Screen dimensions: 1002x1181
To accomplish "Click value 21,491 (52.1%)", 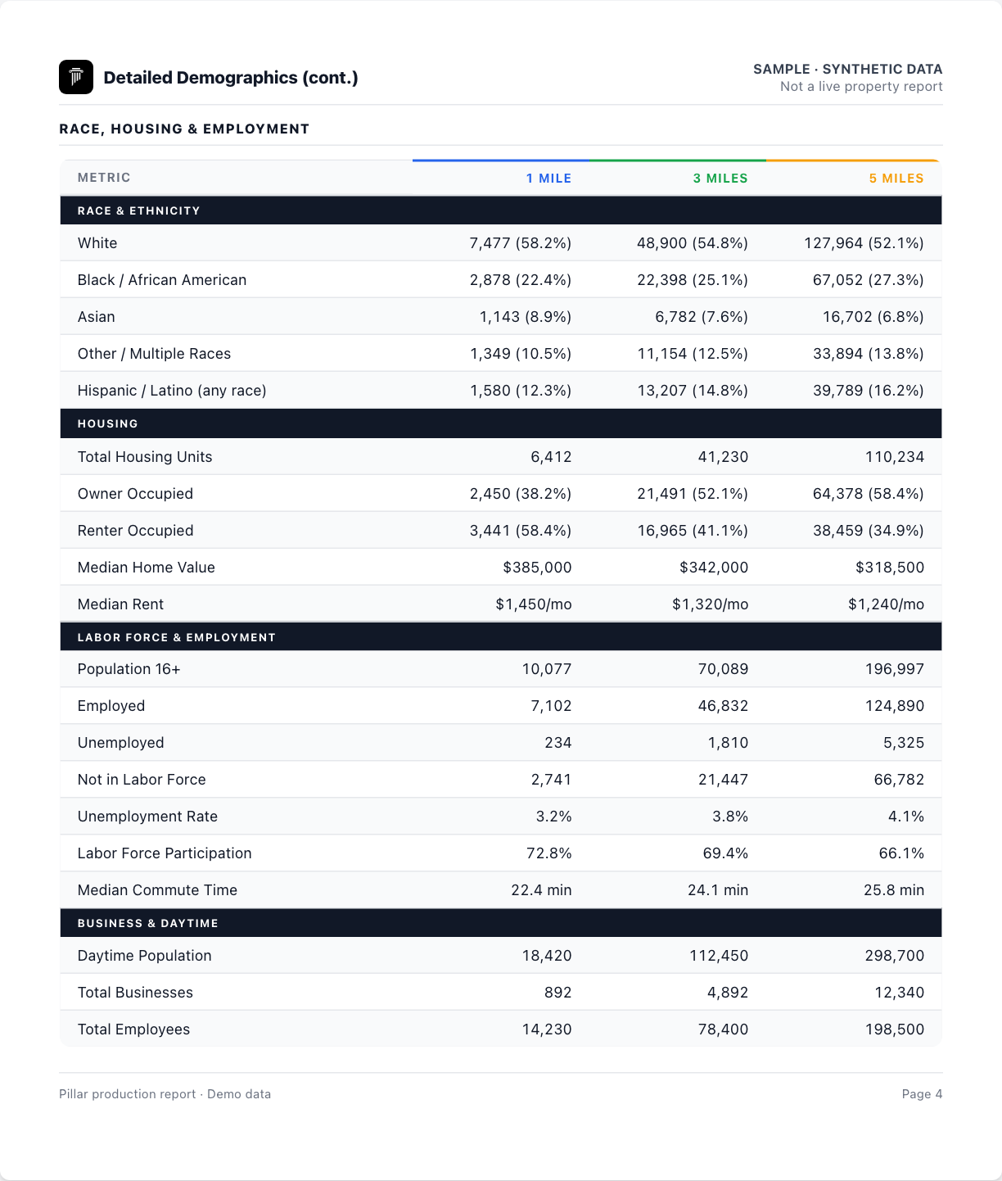I will [x=693, y=494].
